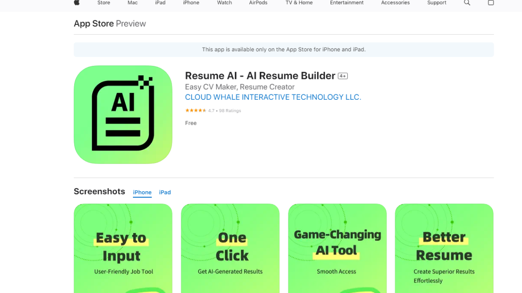This screenshot has width=522, height=293.
Task: Click the star rating icons
Action: (x=196, y=111)
